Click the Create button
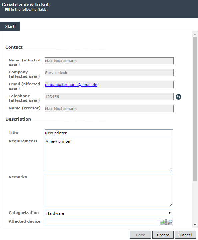The width and height of the screenshot is (198, 240). 163,235
